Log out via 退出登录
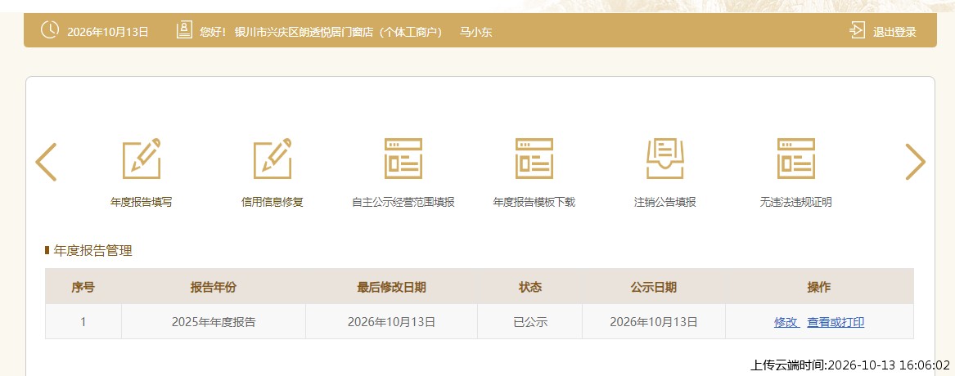 coord(894,32)
